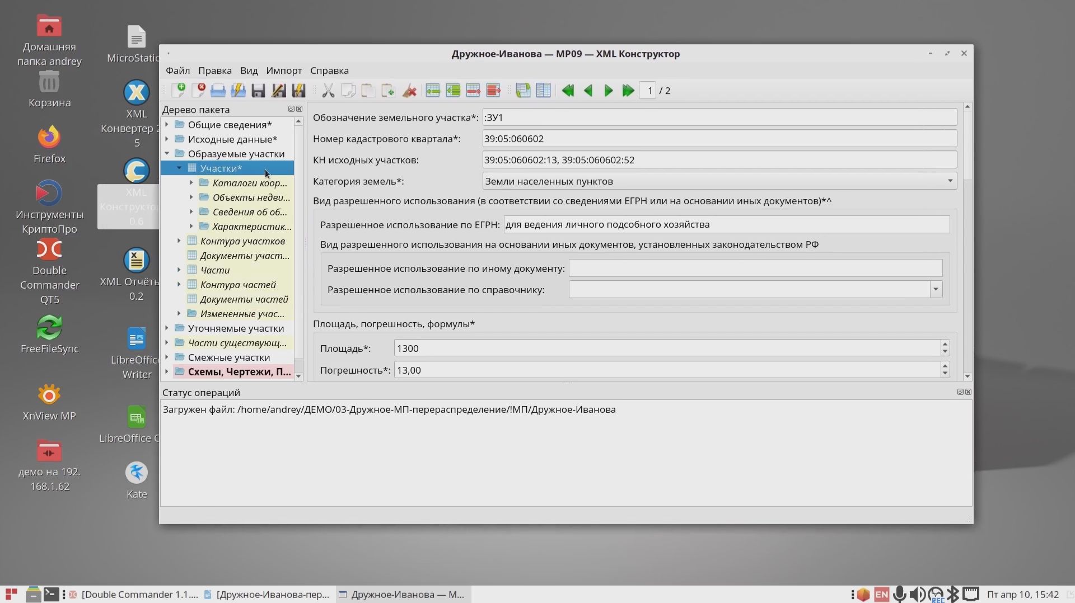Screen dimensions: 1075x603
Task: Paste content from clipboard
Action: tap(368, 90)
